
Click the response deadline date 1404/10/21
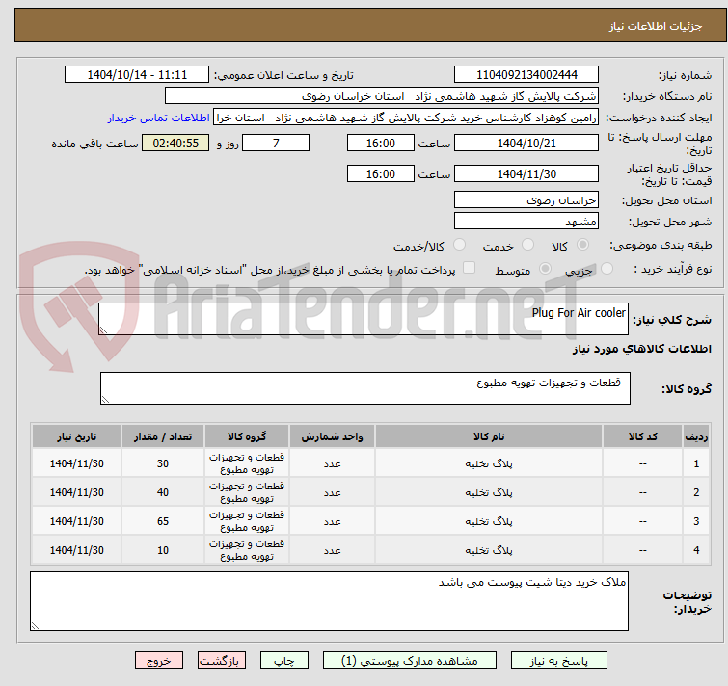point(526,143)
